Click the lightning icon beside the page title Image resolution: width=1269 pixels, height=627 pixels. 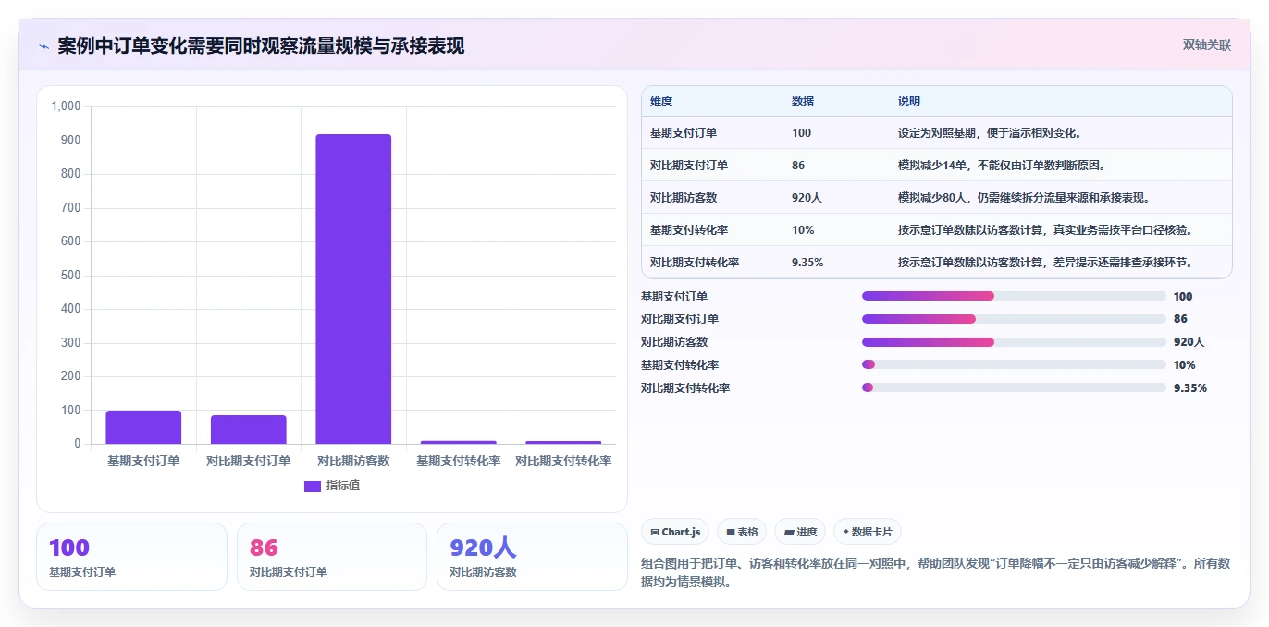coord(43,46)
